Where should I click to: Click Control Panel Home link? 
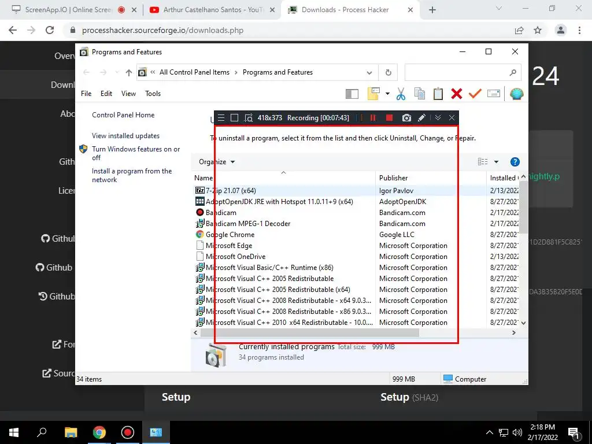[x=123, y=115]
